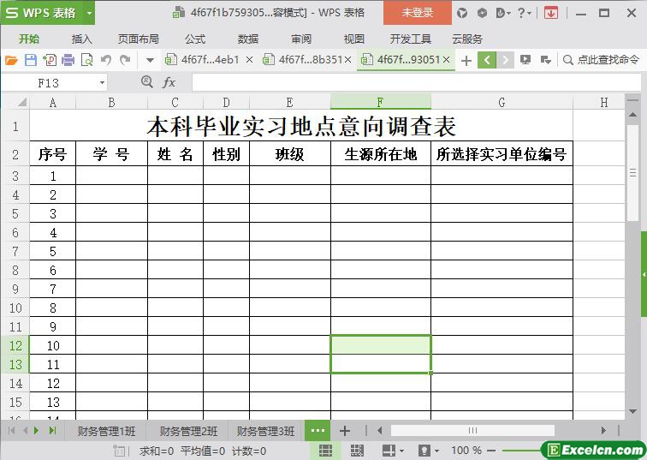
Task: Open the 插入 ribbon tab
Action: point(81,39)
